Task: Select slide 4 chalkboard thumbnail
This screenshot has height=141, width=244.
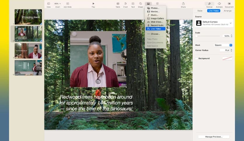Action: coord(28,68)
